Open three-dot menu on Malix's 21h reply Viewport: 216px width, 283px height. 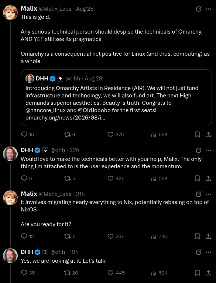click(208, 194)
